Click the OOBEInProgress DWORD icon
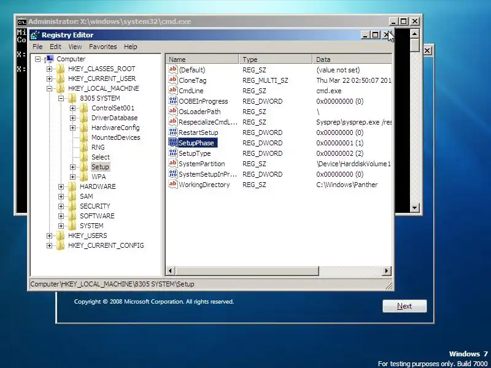The height and width of the screenshot is (368, 491). 173,101
